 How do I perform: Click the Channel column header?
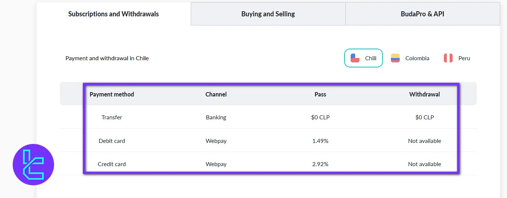[216, 94]
